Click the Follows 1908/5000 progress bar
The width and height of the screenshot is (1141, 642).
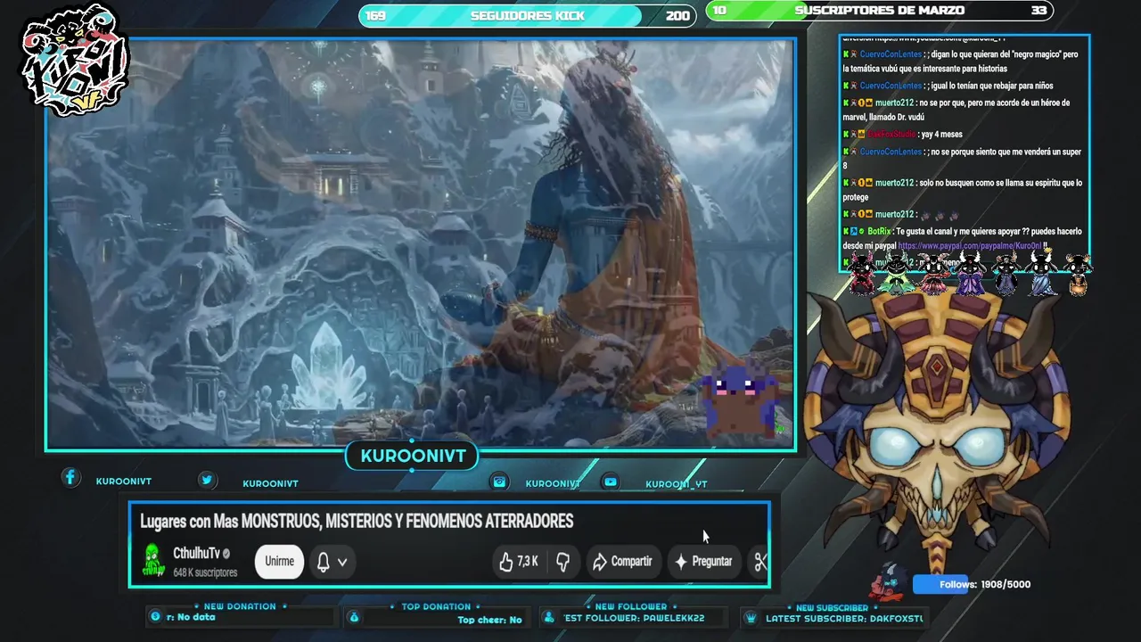972,584
